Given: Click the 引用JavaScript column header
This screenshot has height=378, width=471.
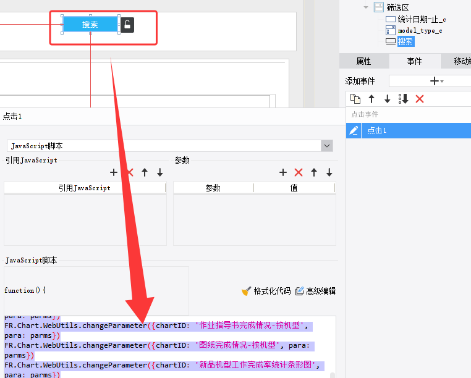Looking at the screenshot, I should tap(85, 188).
